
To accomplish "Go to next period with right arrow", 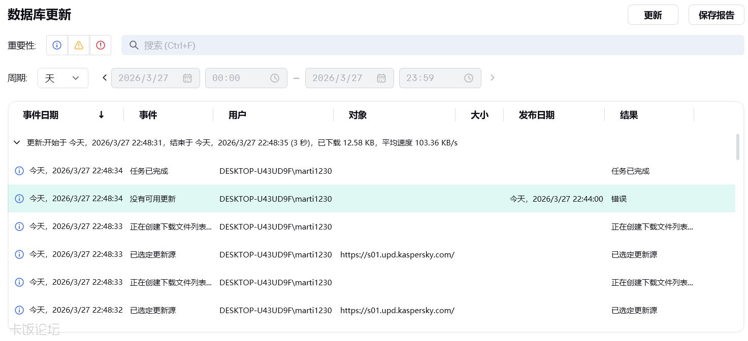I will pos(492,78).
